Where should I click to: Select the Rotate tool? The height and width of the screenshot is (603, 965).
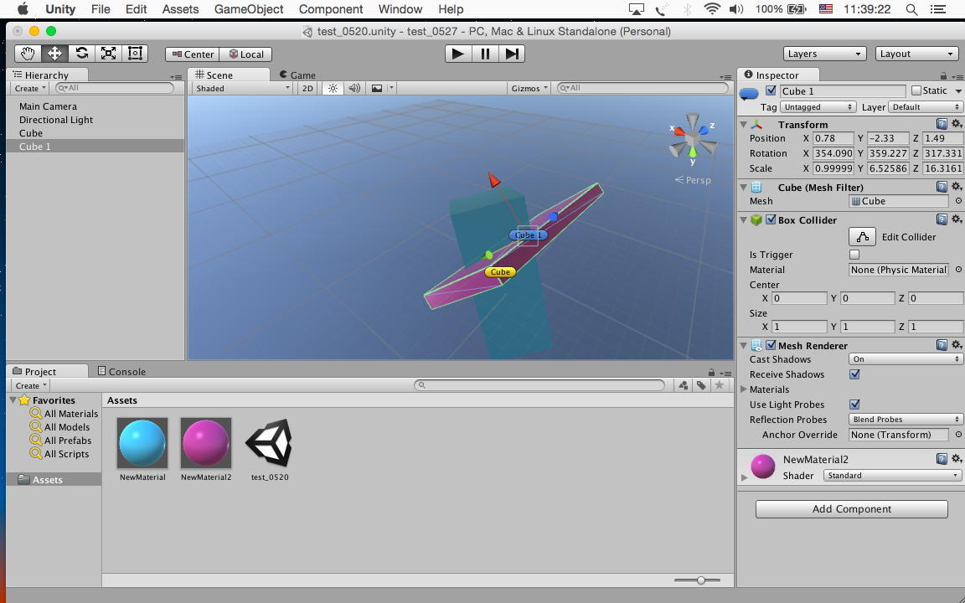click(x=82, y=54)
